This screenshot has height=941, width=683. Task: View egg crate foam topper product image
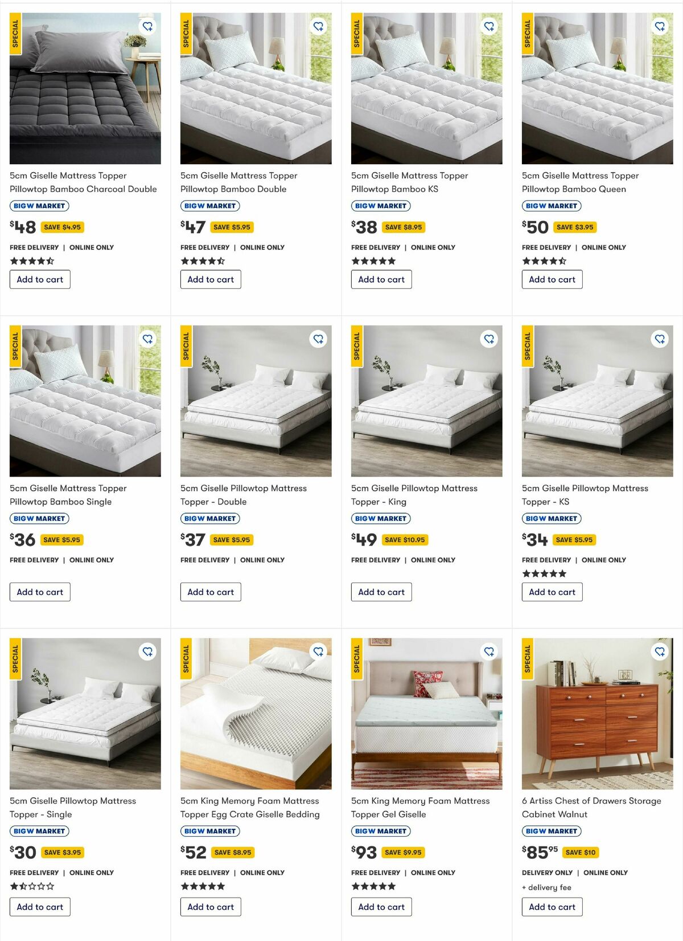(256, 714)
